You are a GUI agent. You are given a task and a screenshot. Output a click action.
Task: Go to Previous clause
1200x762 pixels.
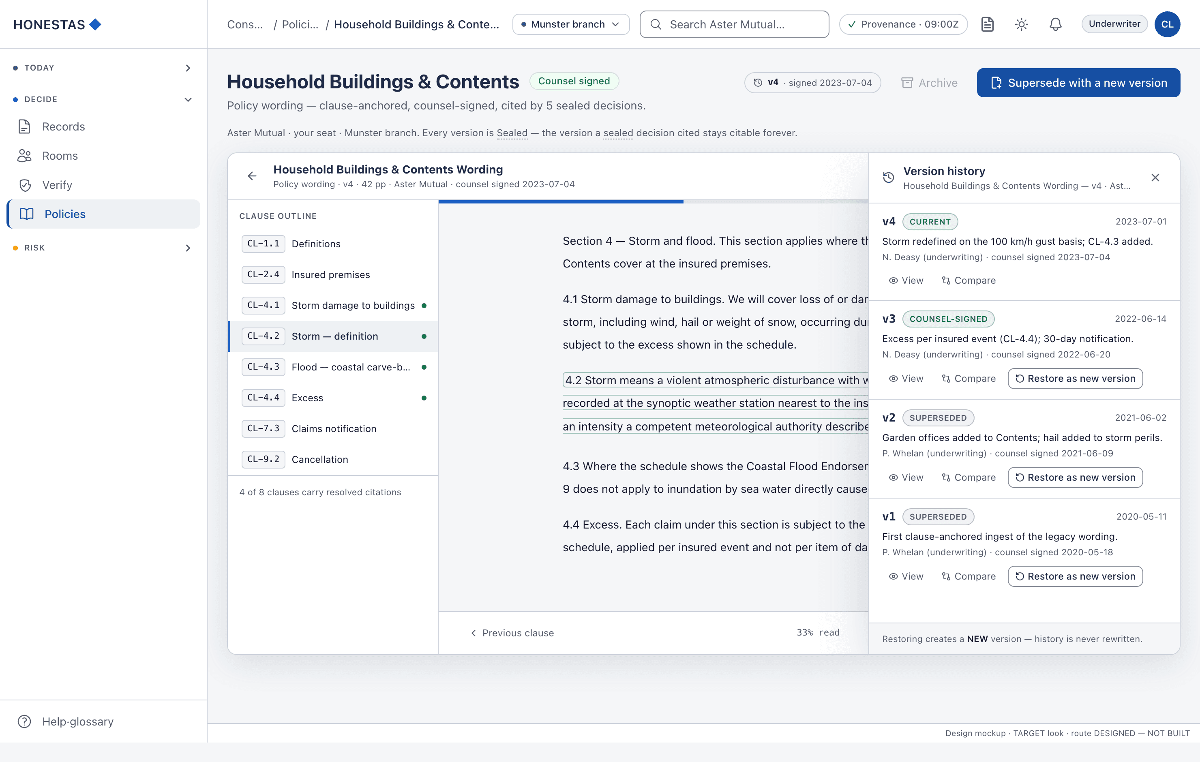[512, 633]
